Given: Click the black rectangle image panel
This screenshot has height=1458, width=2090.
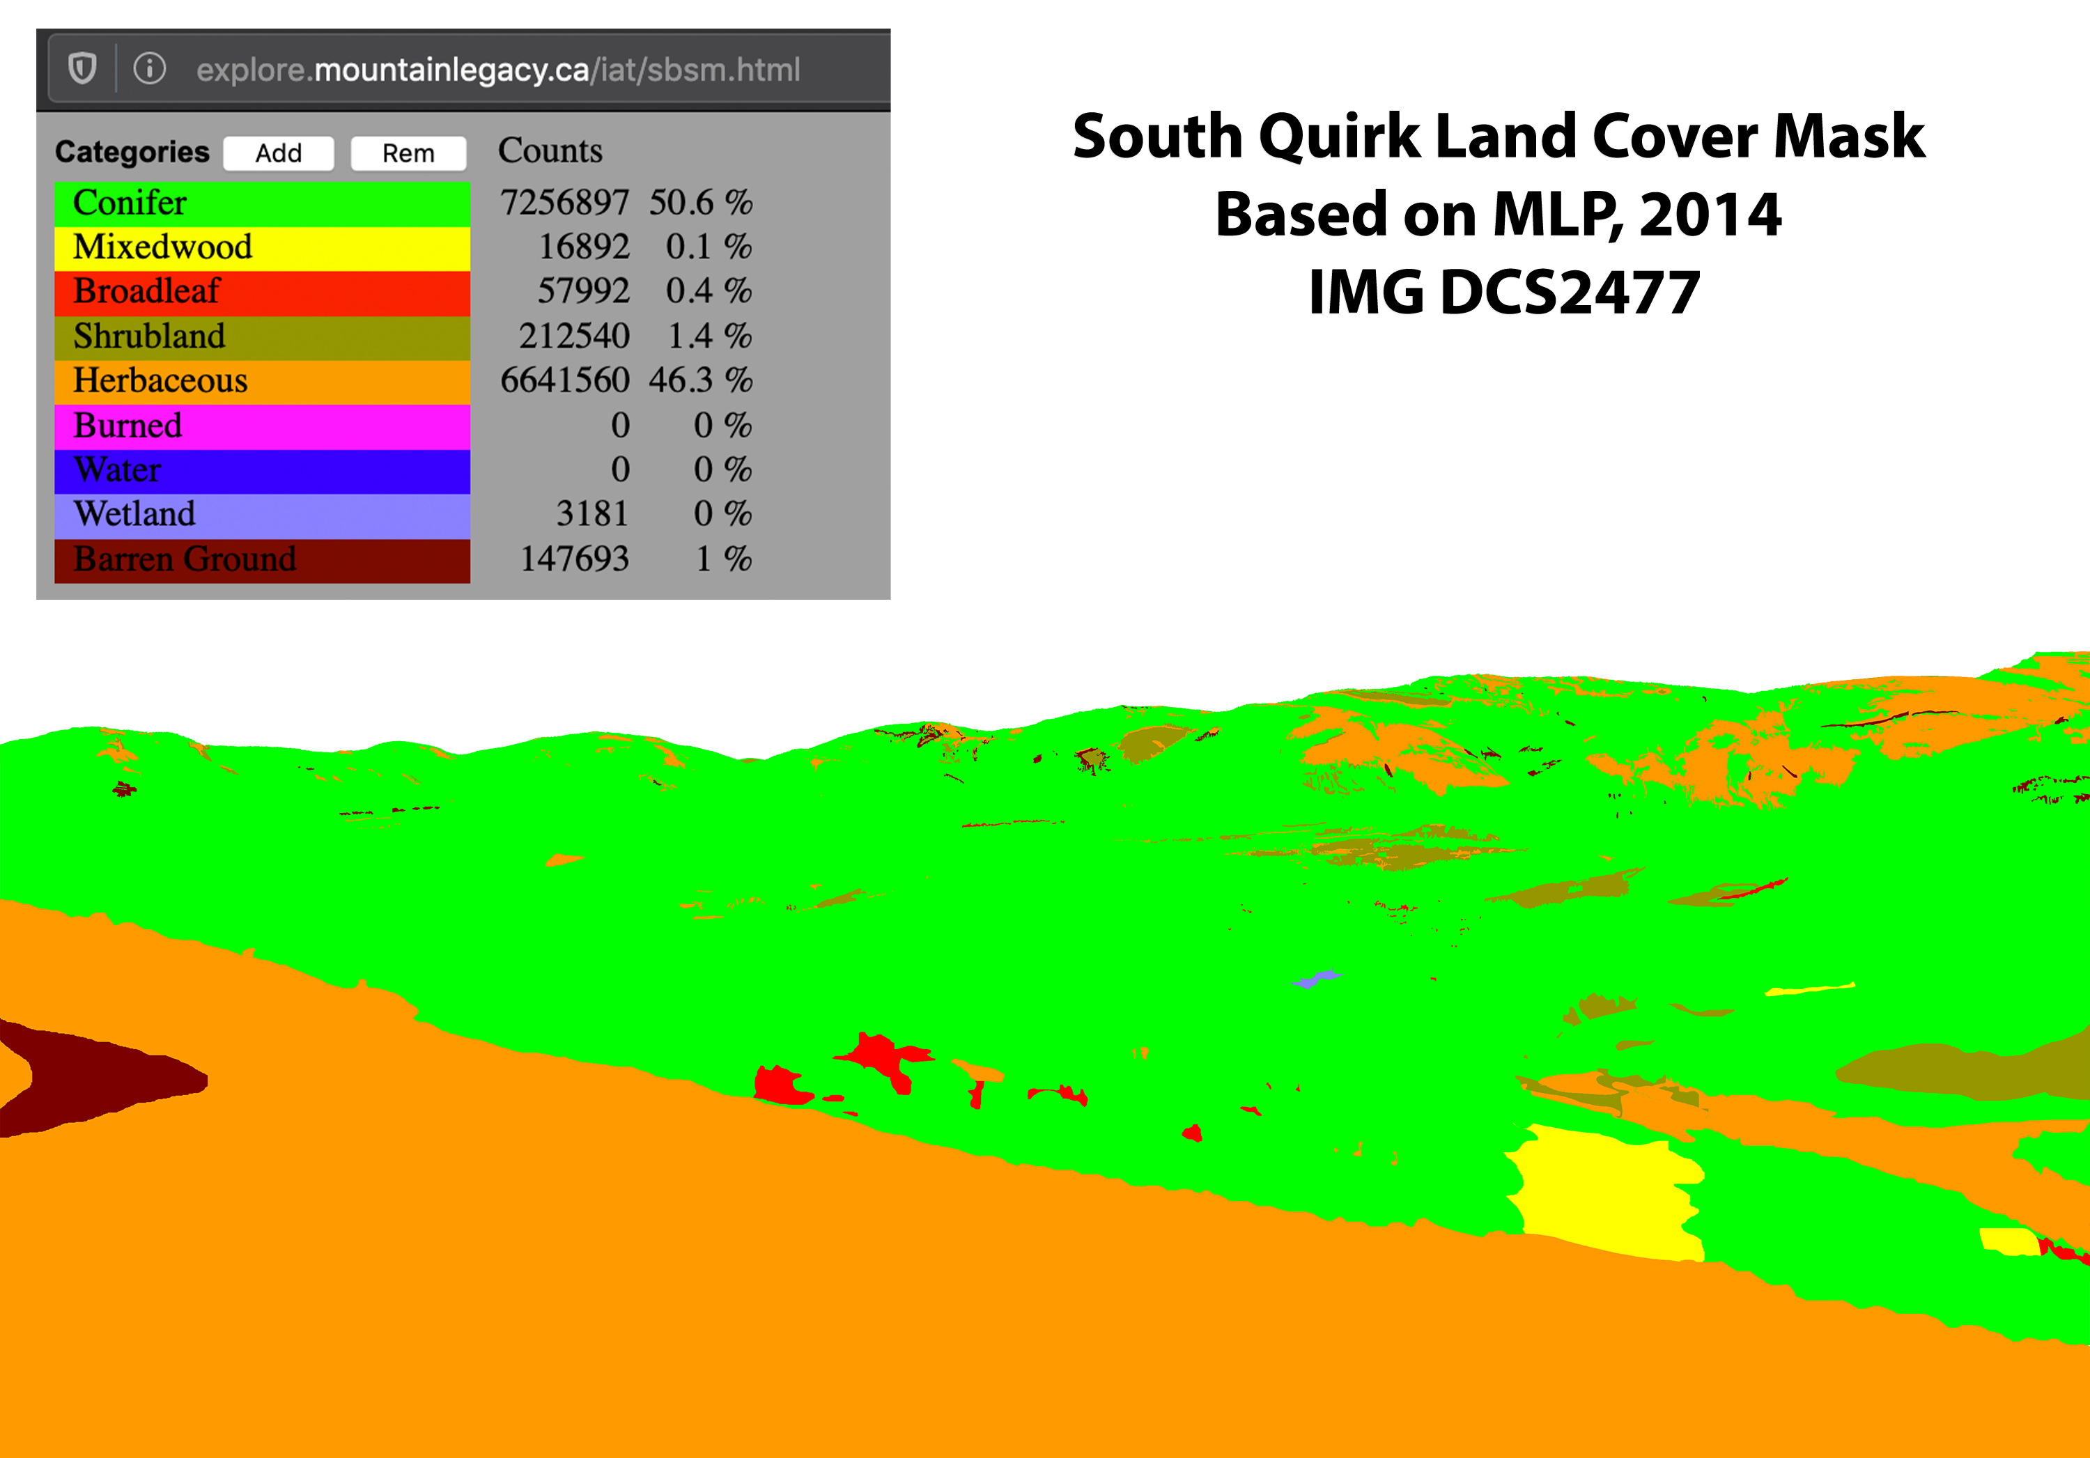Looking at the screenshot, I should [x=1499, y=213].
